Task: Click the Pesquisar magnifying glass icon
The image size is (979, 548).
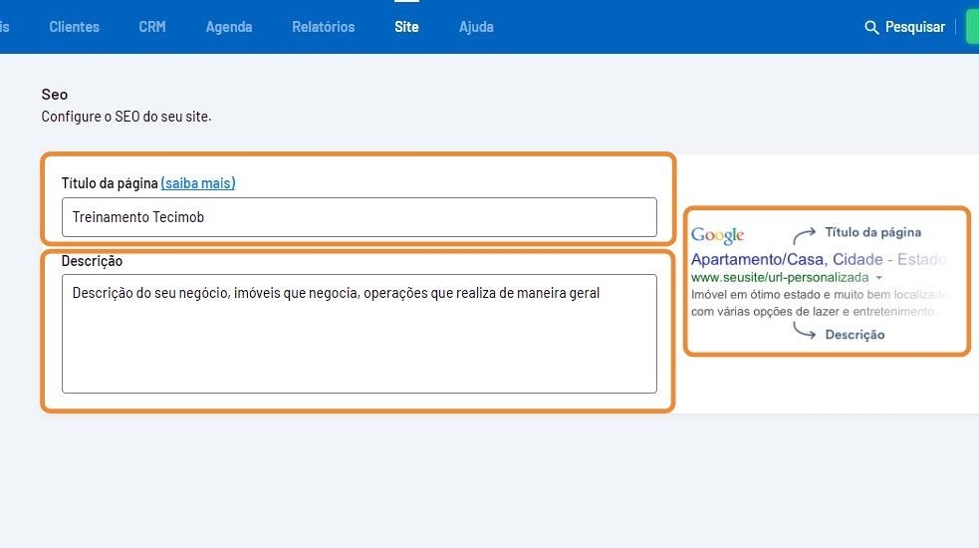Action: (871, 27)
